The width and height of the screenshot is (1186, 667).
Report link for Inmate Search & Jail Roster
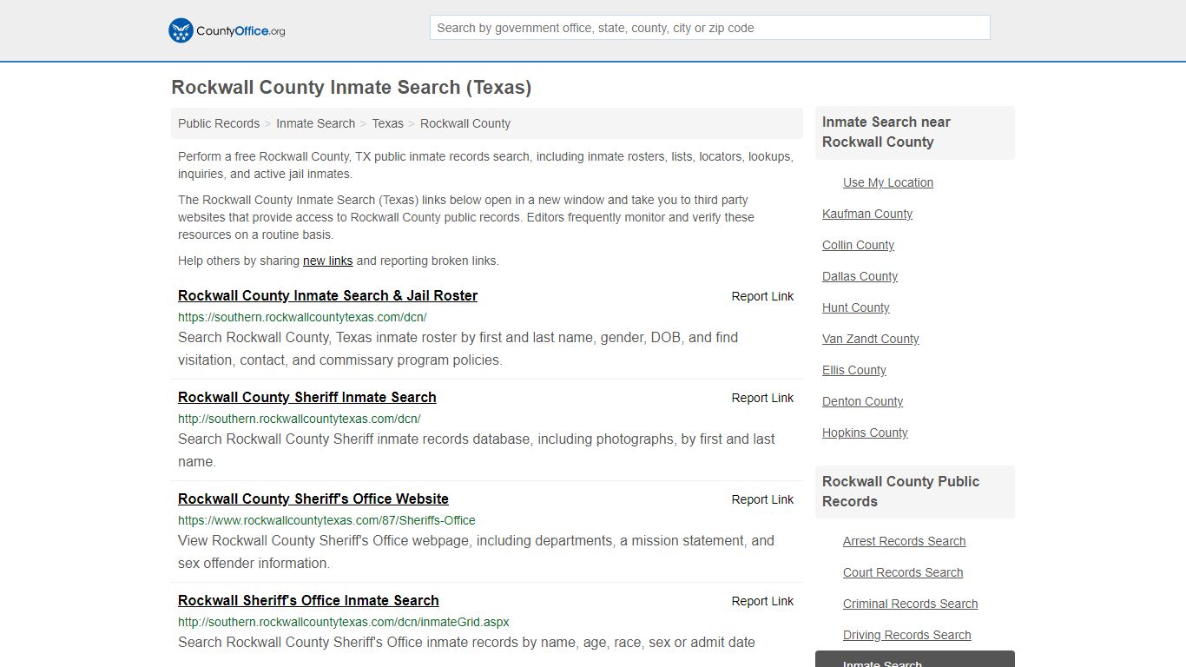point(762,296)
